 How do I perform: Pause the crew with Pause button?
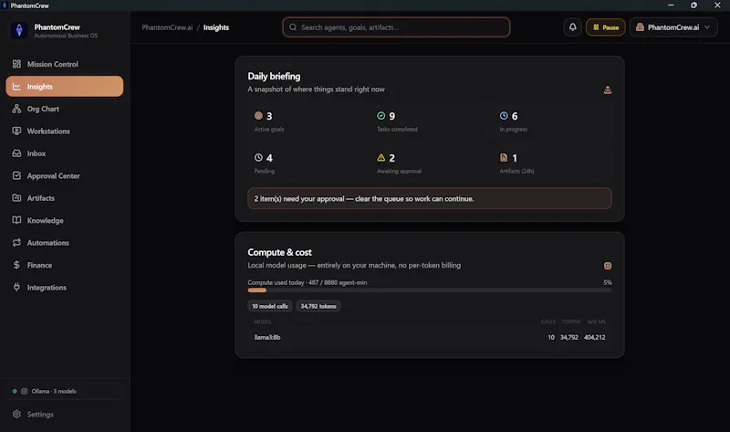pyautogui.click(x=605, y=27)
